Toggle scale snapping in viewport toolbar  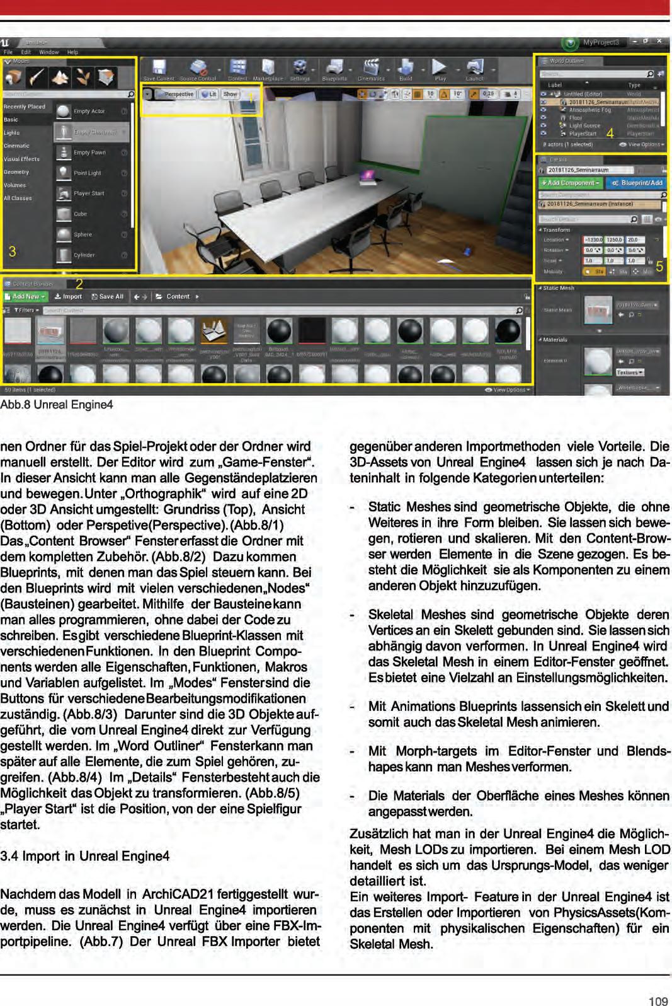click(x=473, y=94)
